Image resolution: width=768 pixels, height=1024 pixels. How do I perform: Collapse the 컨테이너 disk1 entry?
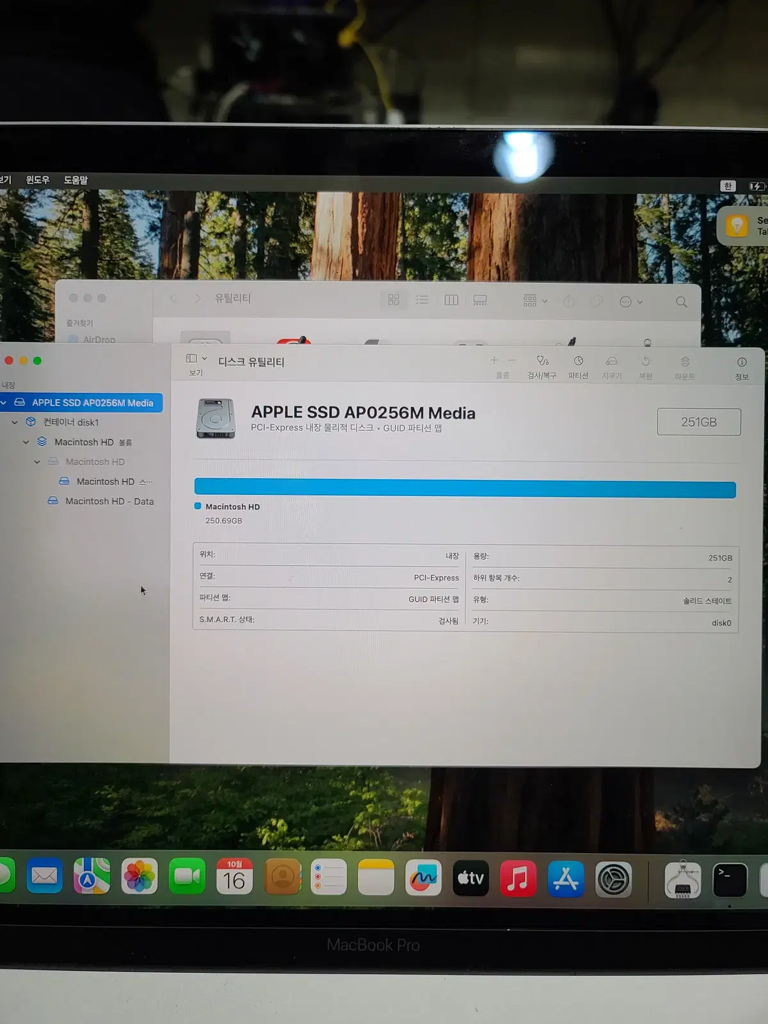pyautogui.click(x=15, y=422)
